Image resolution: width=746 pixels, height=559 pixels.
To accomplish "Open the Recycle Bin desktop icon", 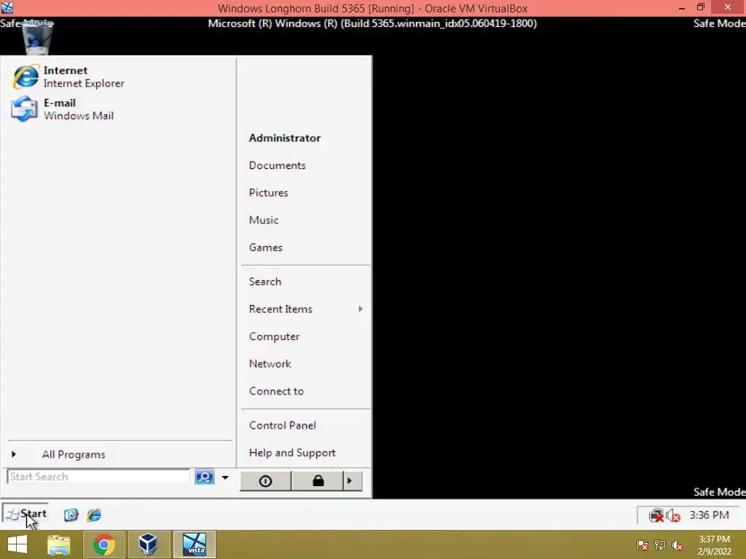I will [x=36, y=38].
